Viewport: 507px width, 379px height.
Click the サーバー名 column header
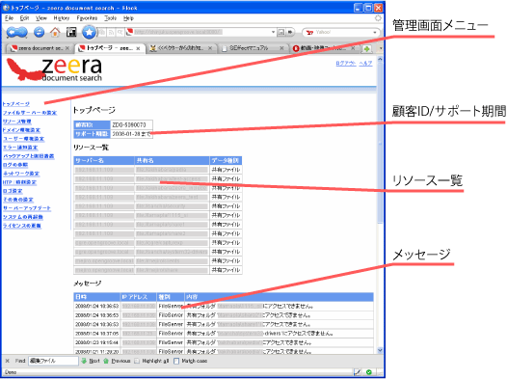[x=104, y=160]
